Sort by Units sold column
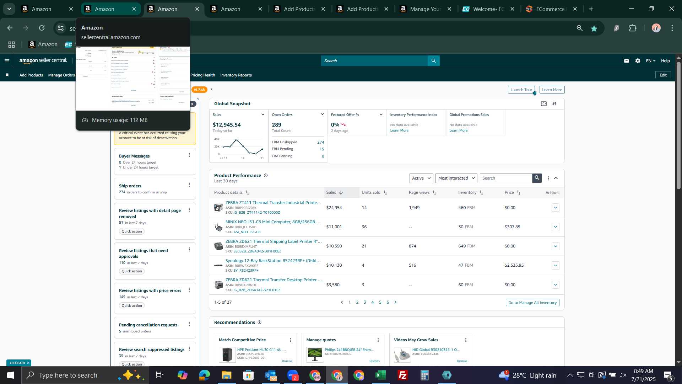 click(385, 193)
